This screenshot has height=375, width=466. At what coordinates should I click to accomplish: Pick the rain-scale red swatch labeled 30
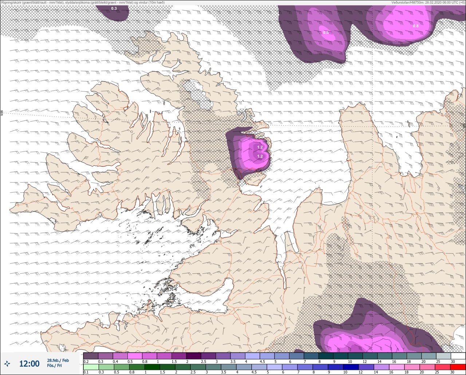tap(458, 367)
